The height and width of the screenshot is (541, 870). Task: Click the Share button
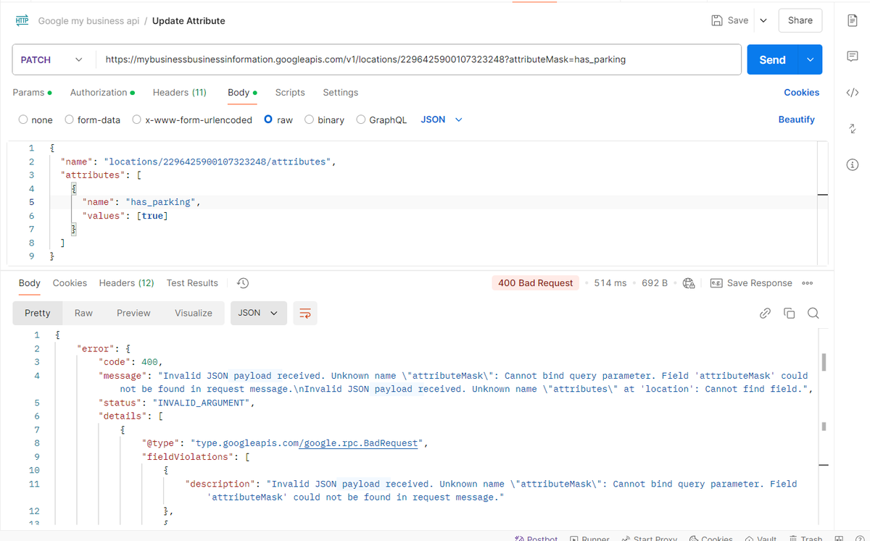[800, 20]
